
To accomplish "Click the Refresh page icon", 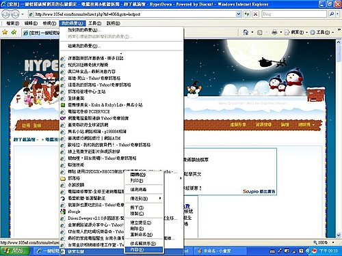I will coord(247,14).
